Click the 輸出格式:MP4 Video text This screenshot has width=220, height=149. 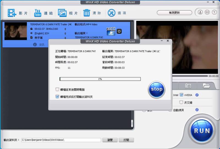pos(86,24)
